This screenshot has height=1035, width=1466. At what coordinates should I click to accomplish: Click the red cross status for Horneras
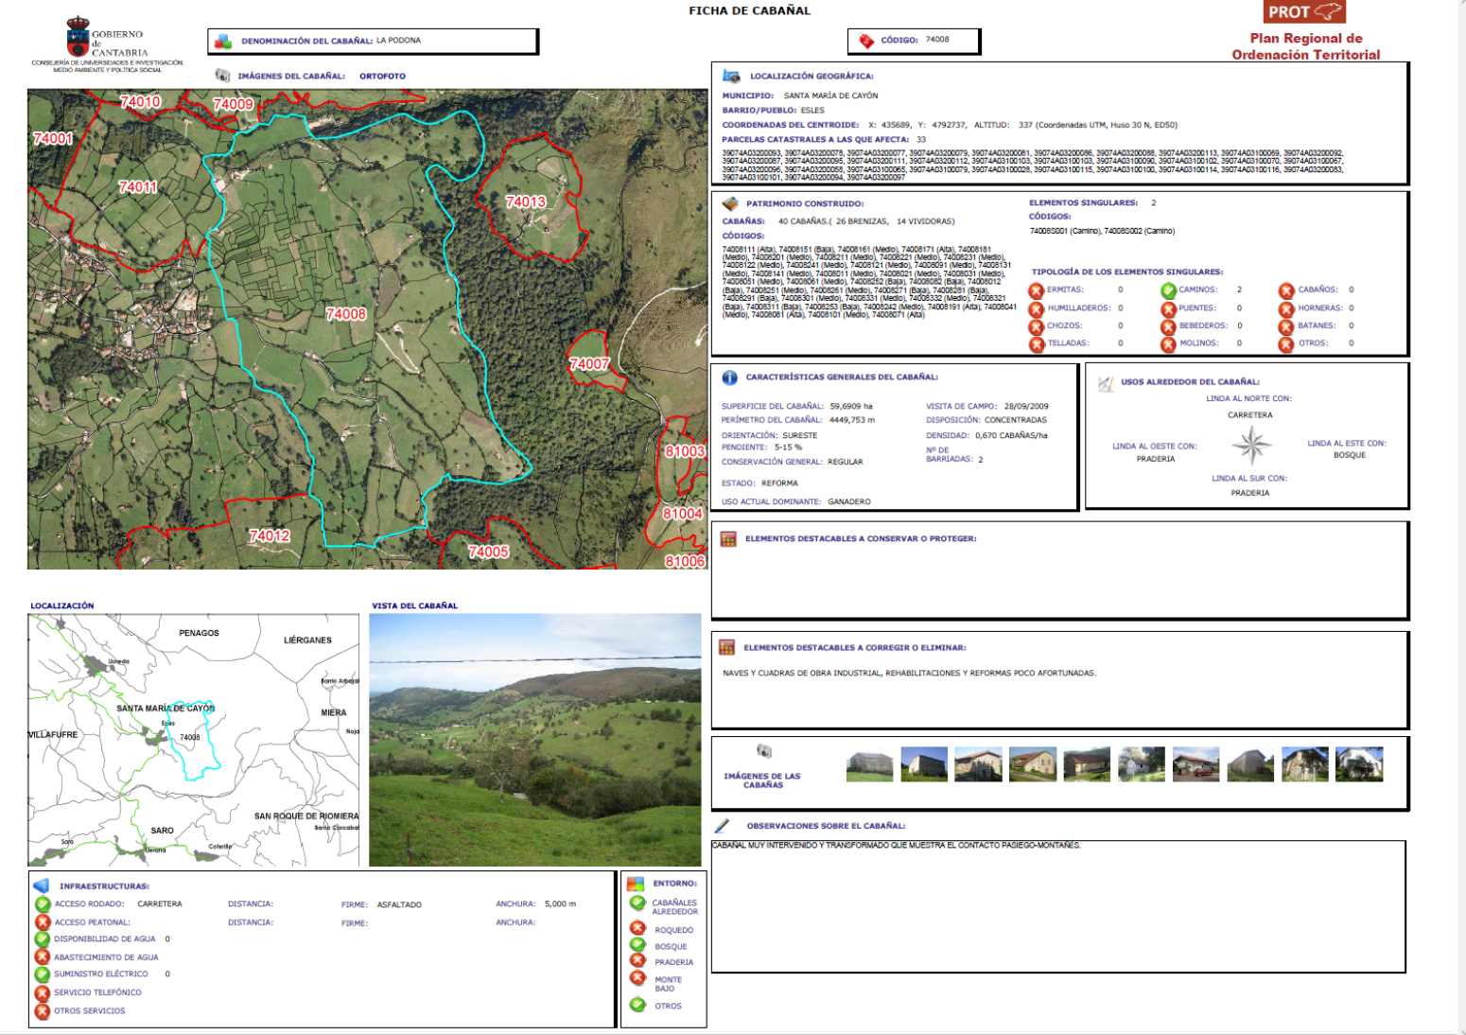1286,308
